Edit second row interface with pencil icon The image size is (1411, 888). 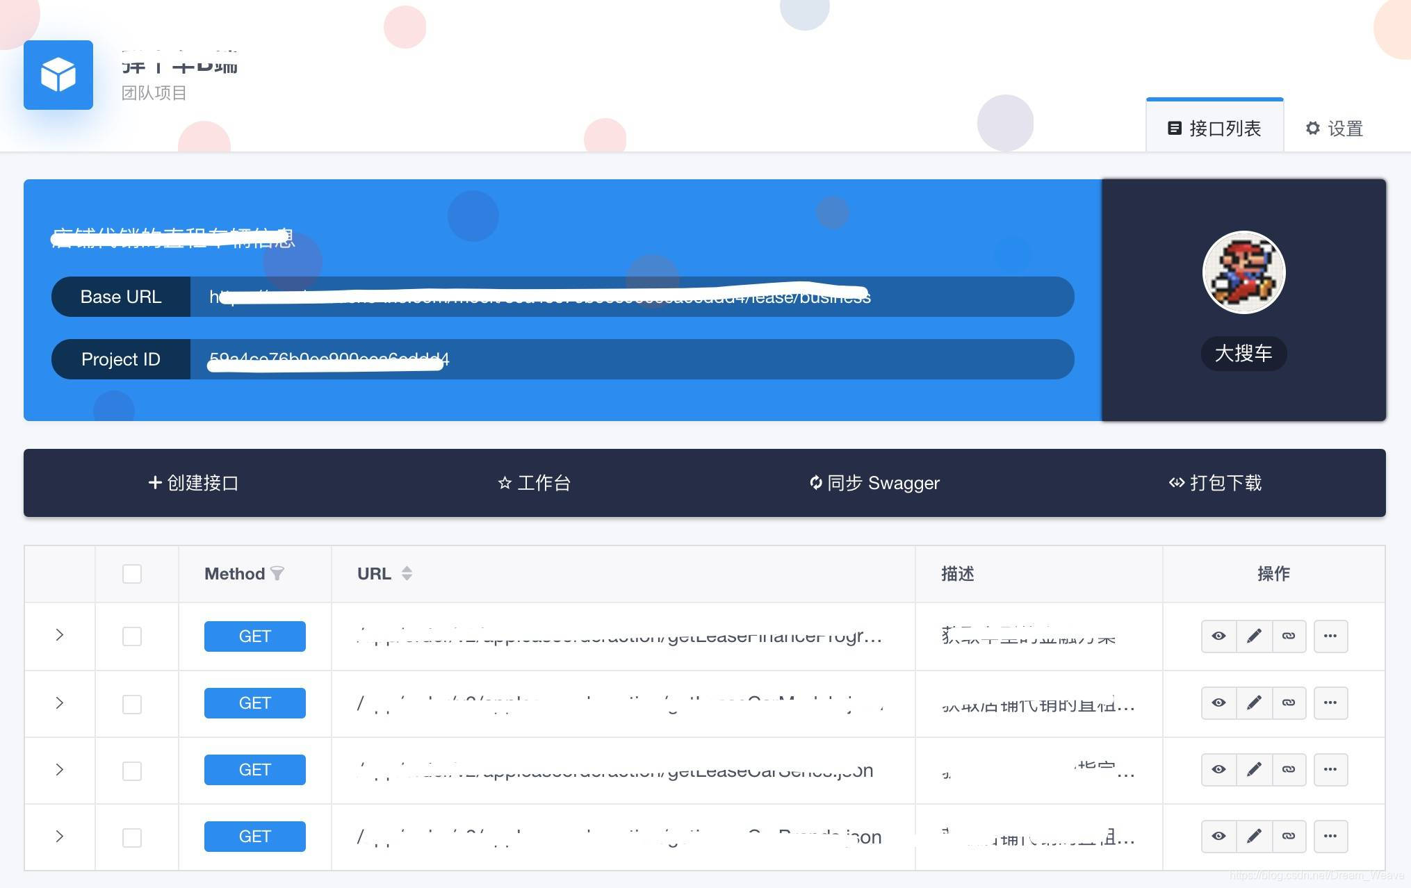click(1254, 702)
